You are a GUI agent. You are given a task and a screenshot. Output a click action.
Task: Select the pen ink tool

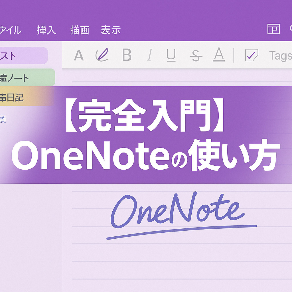pyautogui.click(x=102, y=55)
